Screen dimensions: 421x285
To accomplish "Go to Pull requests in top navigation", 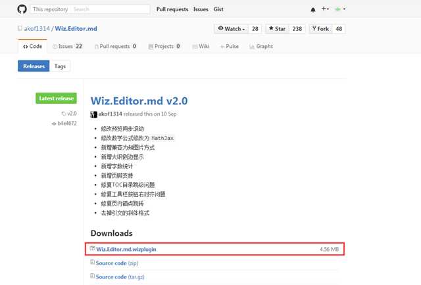I will tap(172, 9).
